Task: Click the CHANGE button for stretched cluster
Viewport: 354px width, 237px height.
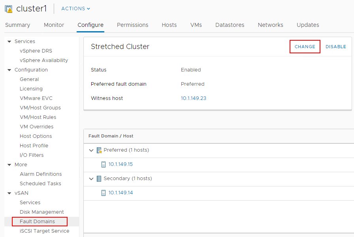Action: click(x=305, y=47)
